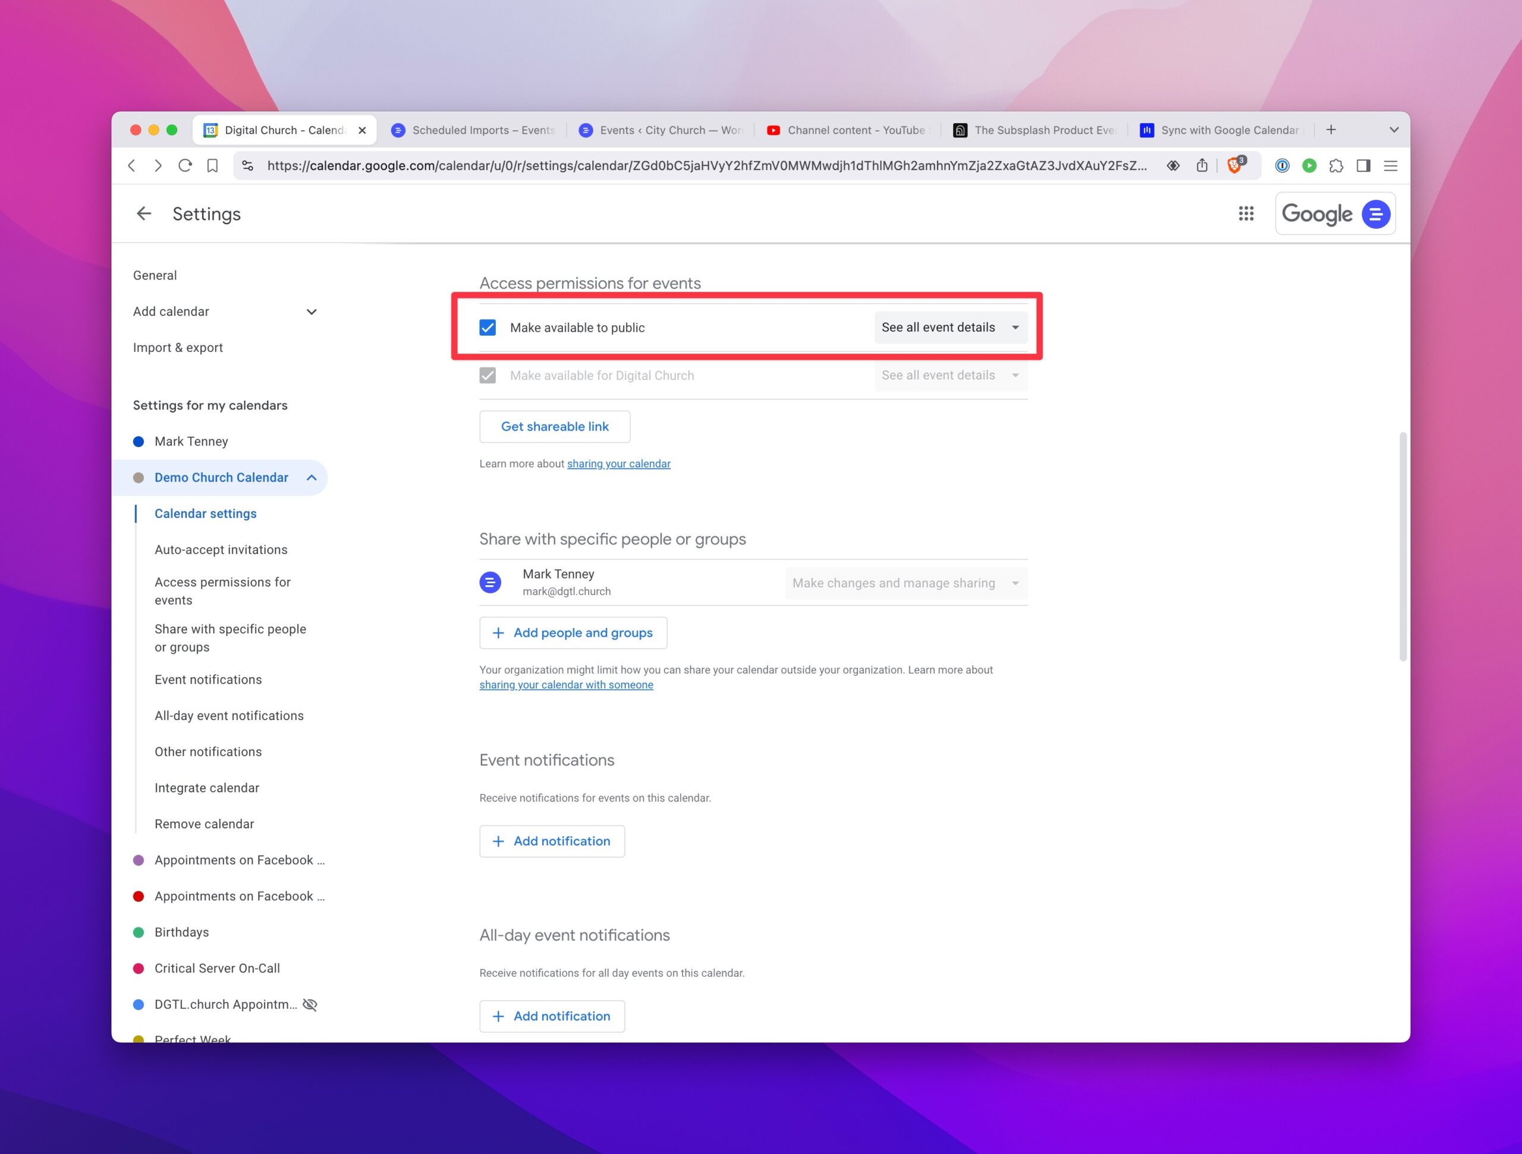
Task: Jump to Share with specific people or groups in sidebar
Action: [x=230, y=638]
